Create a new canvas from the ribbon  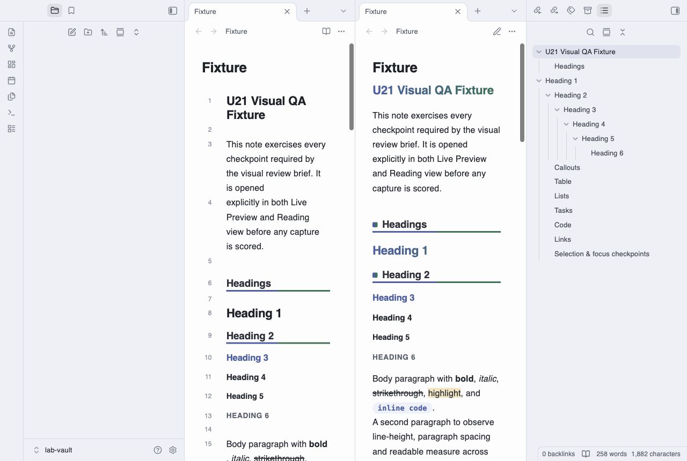(x=12, y=64)
